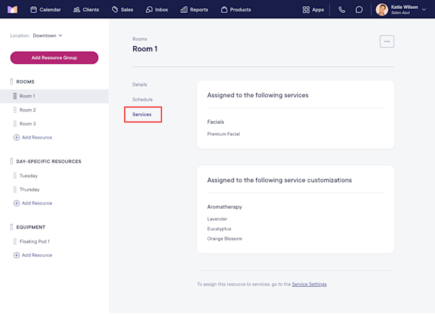Click the ROOMS group heading
The width and height of the screenshot is (435, 314).
25,82
